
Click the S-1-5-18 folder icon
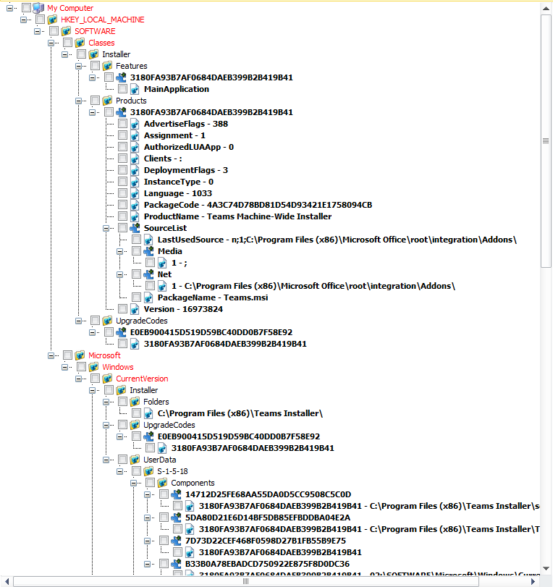click(148, 471)
